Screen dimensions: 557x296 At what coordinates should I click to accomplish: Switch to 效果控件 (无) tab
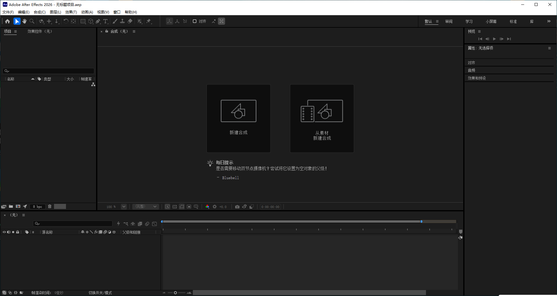40,31
